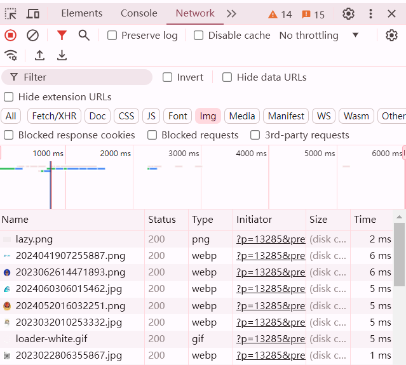Click the export HAR download icon
The width and height of the screenshot is (406, 365).
coord(62,55)
